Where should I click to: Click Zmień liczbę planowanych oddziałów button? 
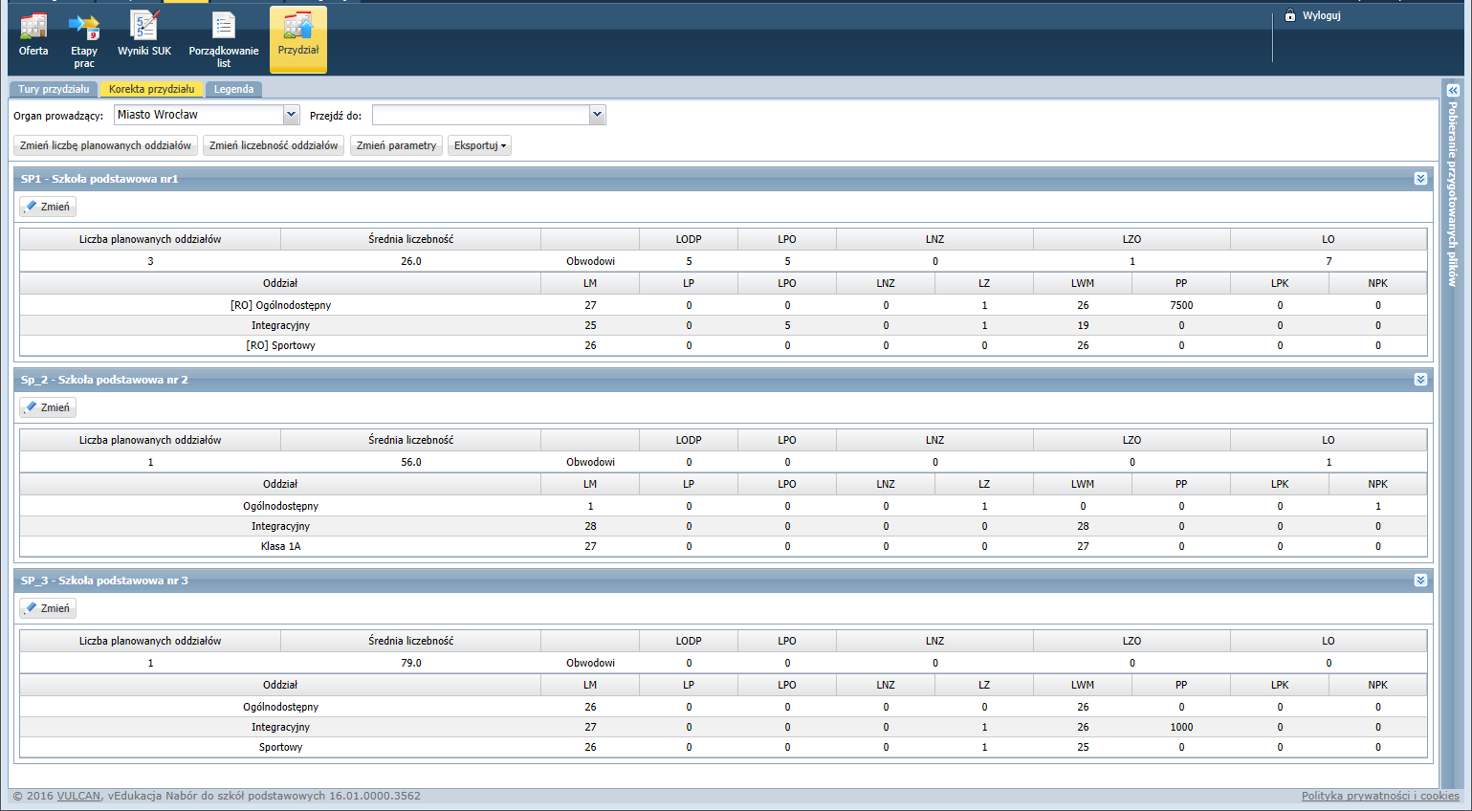[x=105, y=145]
